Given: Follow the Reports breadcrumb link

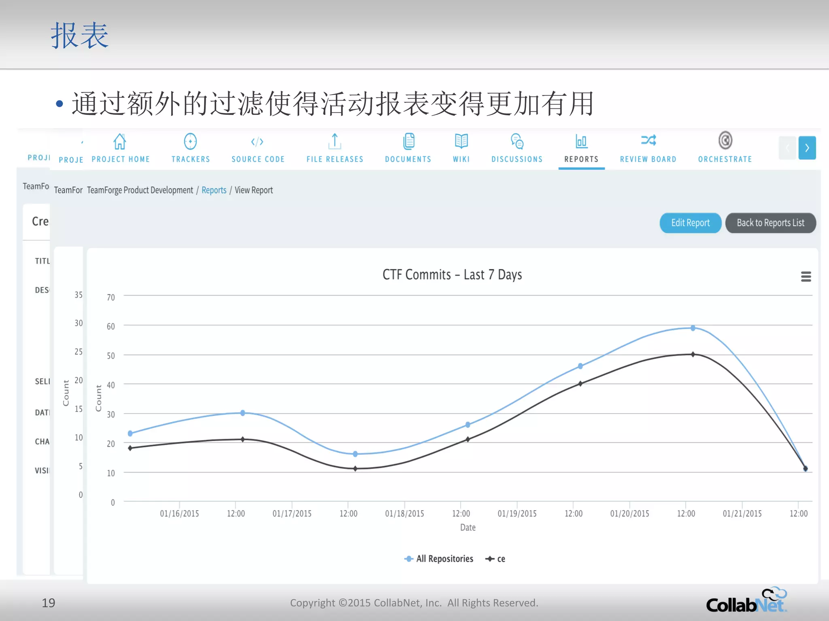Looking at the screenshot, I should (x=214, y=190).
